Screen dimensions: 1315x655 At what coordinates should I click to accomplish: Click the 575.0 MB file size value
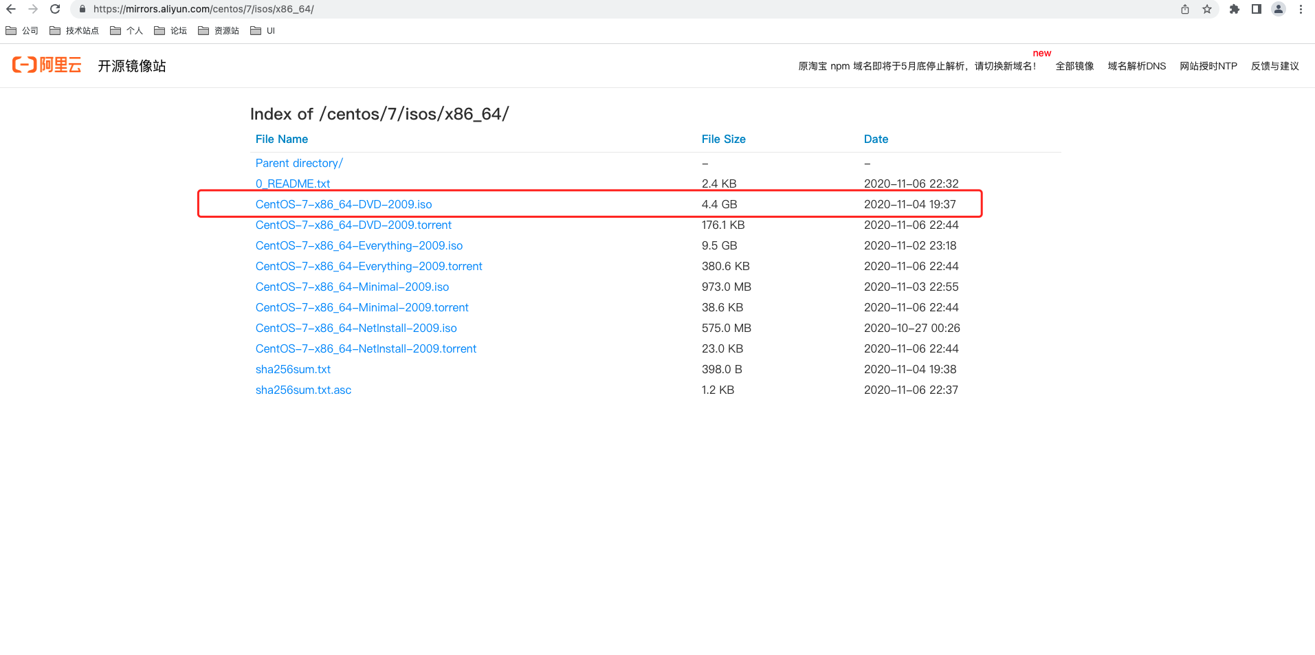click(727, 328)
